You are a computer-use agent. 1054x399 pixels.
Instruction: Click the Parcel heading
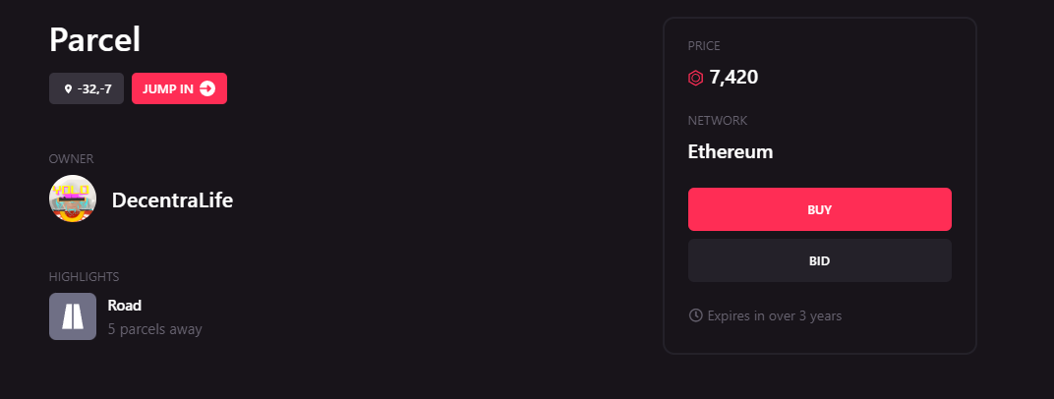(94, 40)
